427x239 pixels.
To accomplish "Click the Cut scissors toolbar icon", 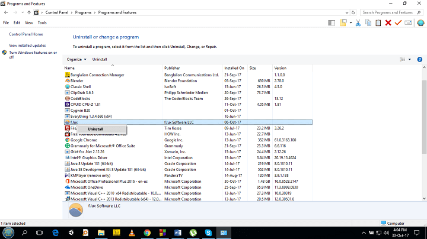I will [358, 23].
